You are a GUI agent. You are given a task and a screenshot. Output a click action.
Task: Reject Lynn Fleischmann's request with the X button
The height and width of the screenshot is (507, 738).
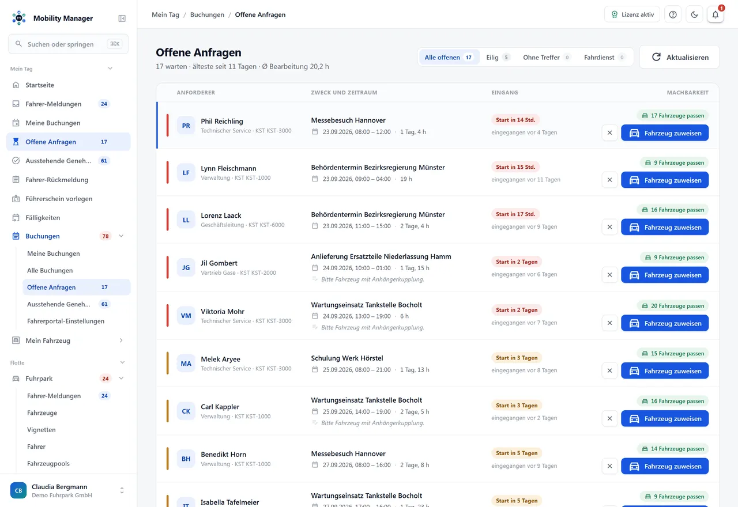(x=609, y=180)
